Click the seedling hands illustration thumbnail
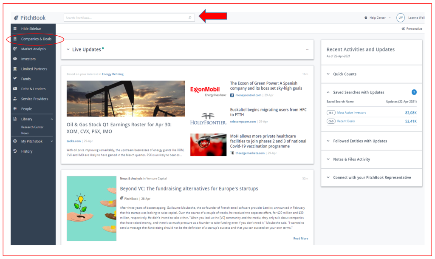The height and width of the screenshot is (259, 435). (x=91, y=208)
